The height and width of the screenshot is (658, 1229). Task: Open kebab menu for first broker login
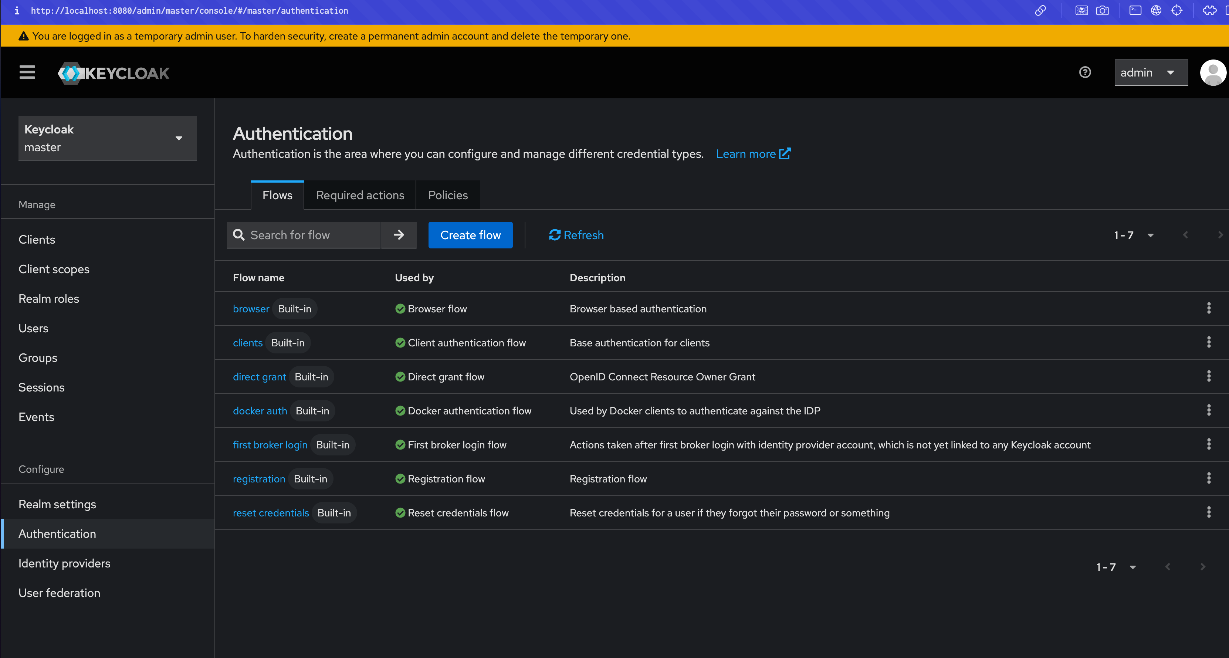[1209, 444]
